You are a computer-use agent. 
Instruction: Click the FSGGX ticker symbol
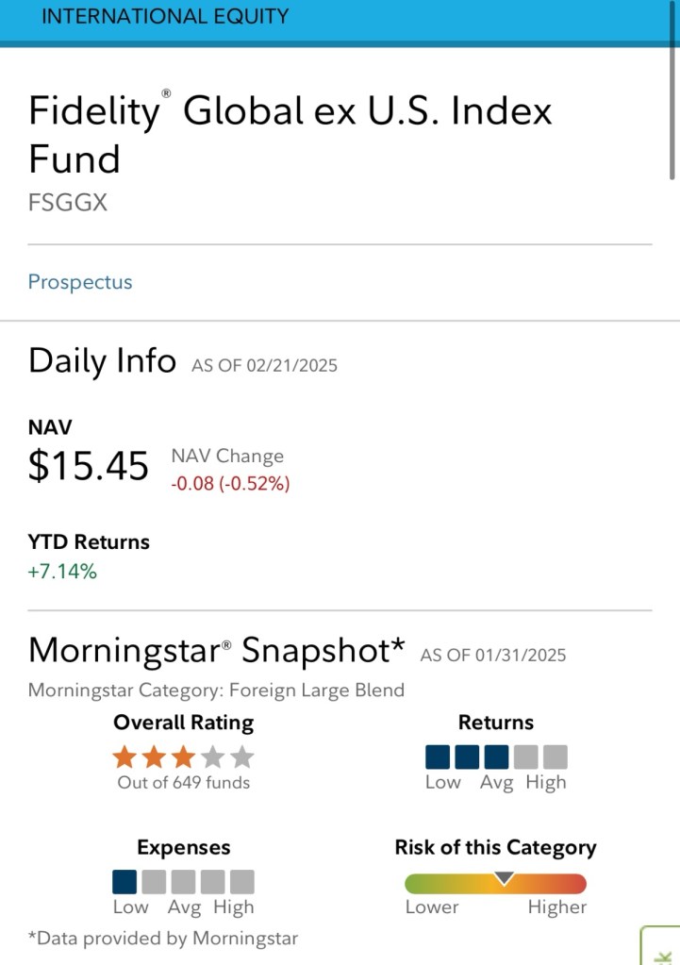[68, 202]
